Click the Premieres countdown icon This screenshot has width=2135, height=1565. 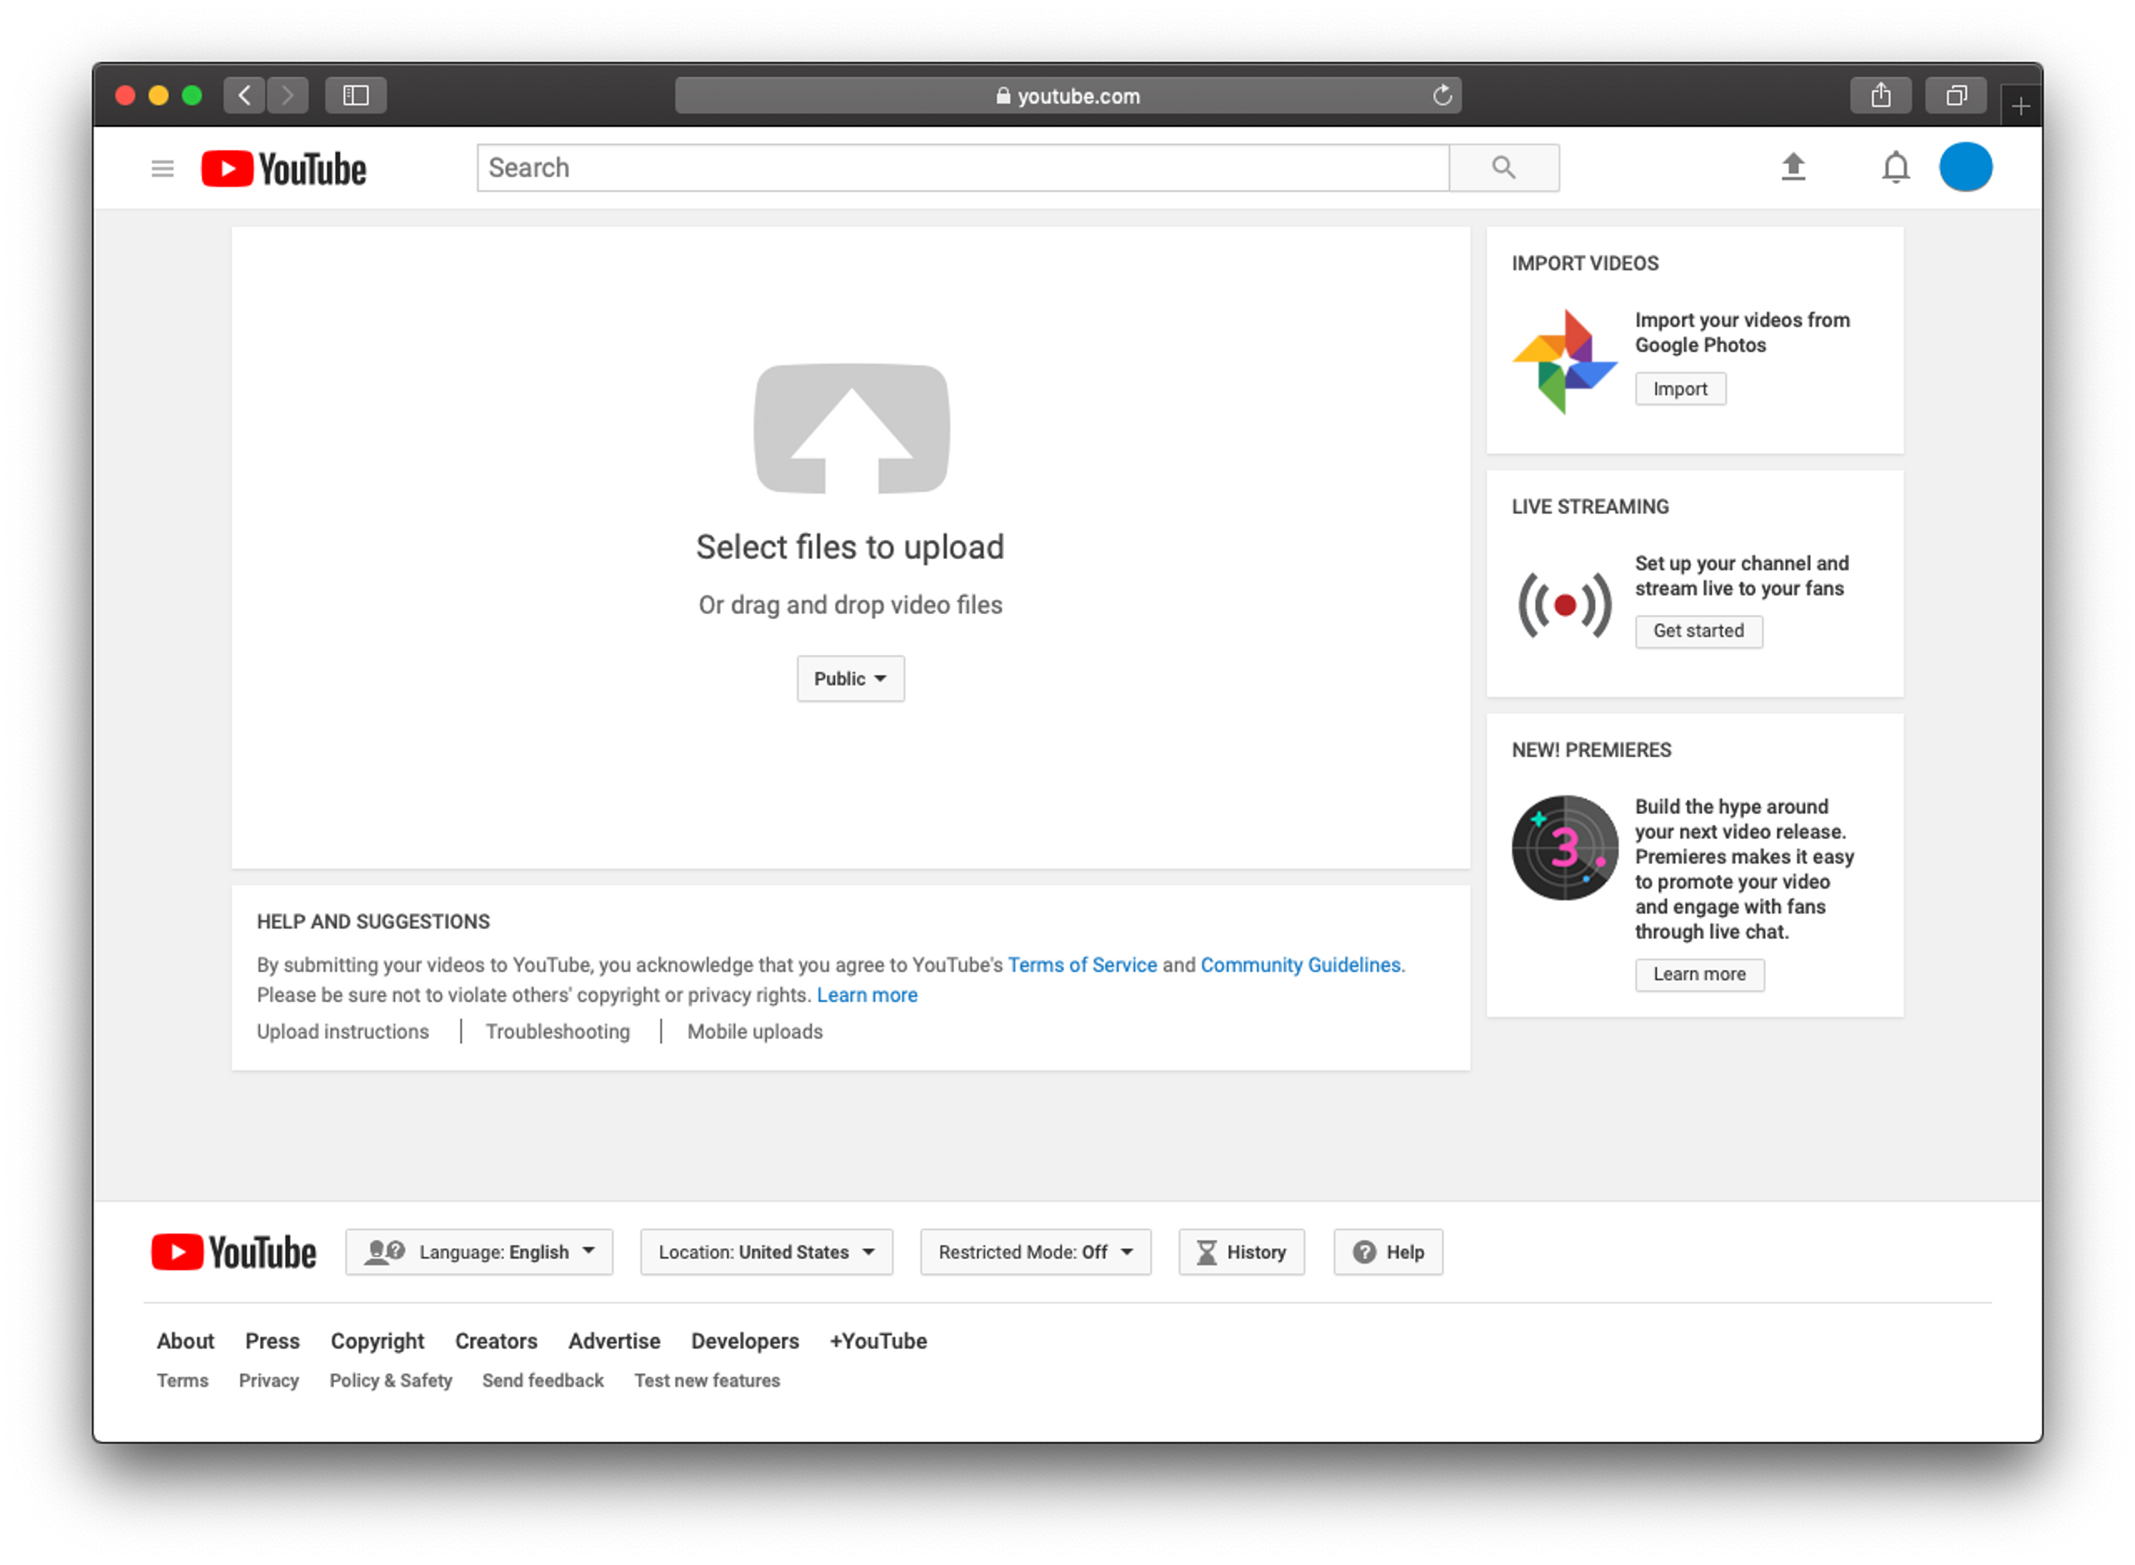pos(1564,847)
